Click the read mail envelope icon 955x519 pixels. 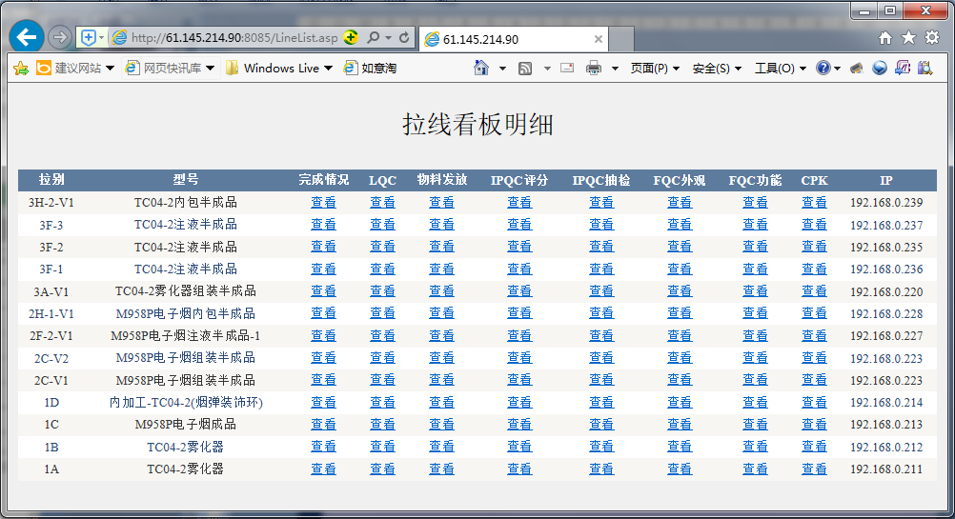[x=567, y=68]
